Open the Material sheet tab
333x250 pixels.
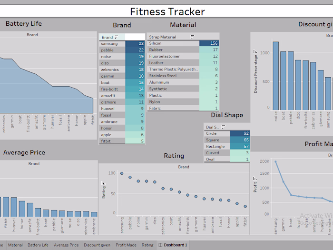coord(15,245)
